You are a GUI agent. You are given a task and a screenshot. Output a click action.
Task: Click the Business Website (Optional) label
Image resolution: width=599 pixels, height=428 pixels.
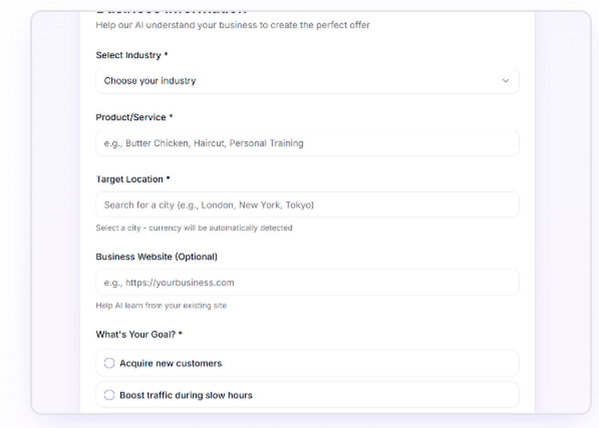pos(156,256)
